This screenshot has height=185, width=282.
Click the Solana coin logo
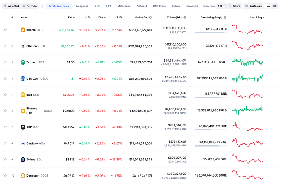point(23,160)
